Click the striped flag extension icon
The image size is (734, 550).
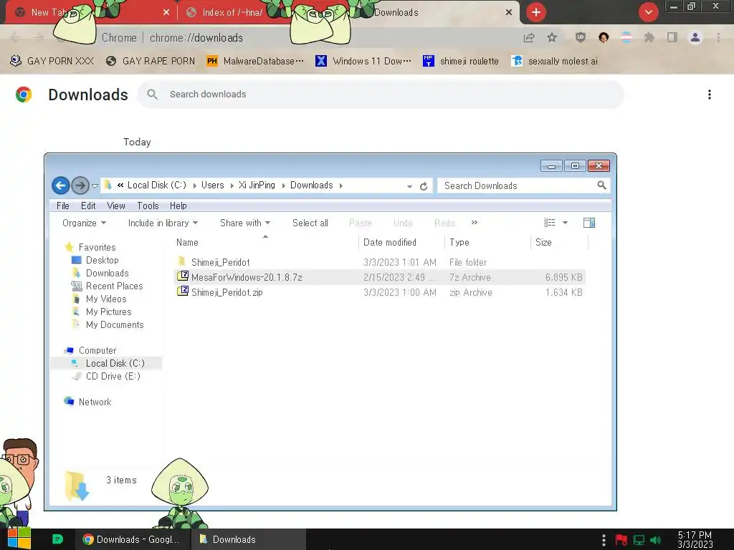(x=626, y=37)
